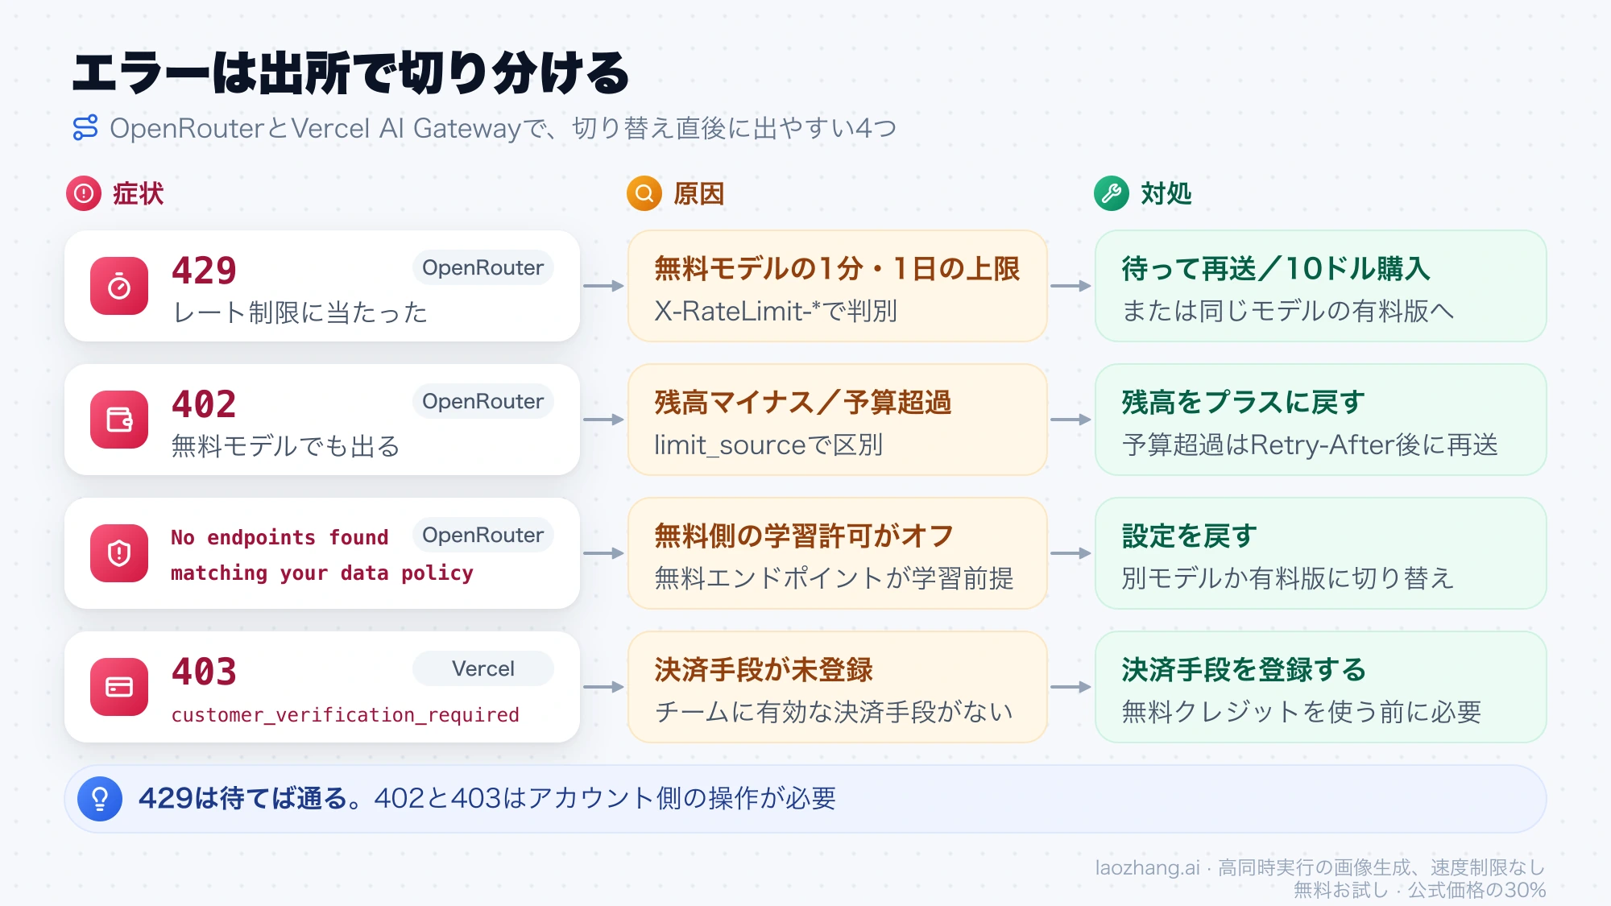Click the 対処 column heading

pyautogui.click(x=1166, y=193)
